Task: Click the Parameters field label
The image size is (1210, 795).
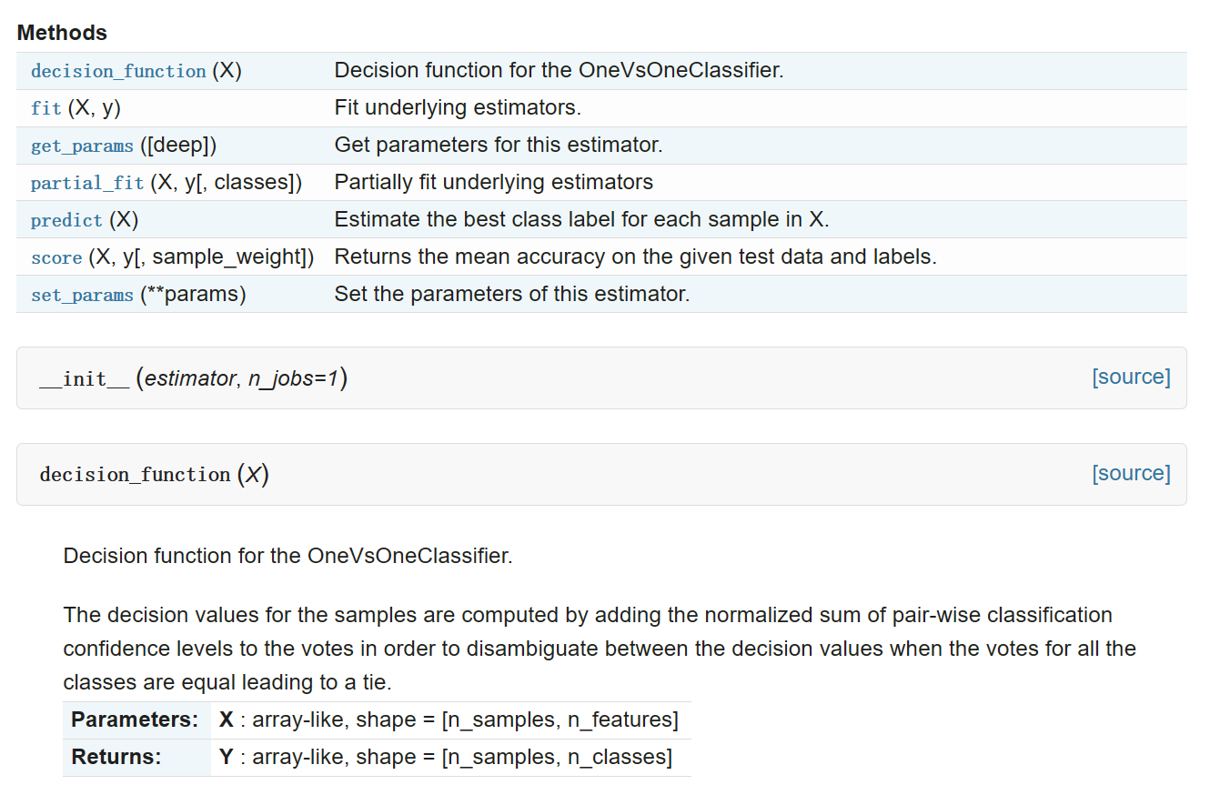Action: click(x=135, y=720)
